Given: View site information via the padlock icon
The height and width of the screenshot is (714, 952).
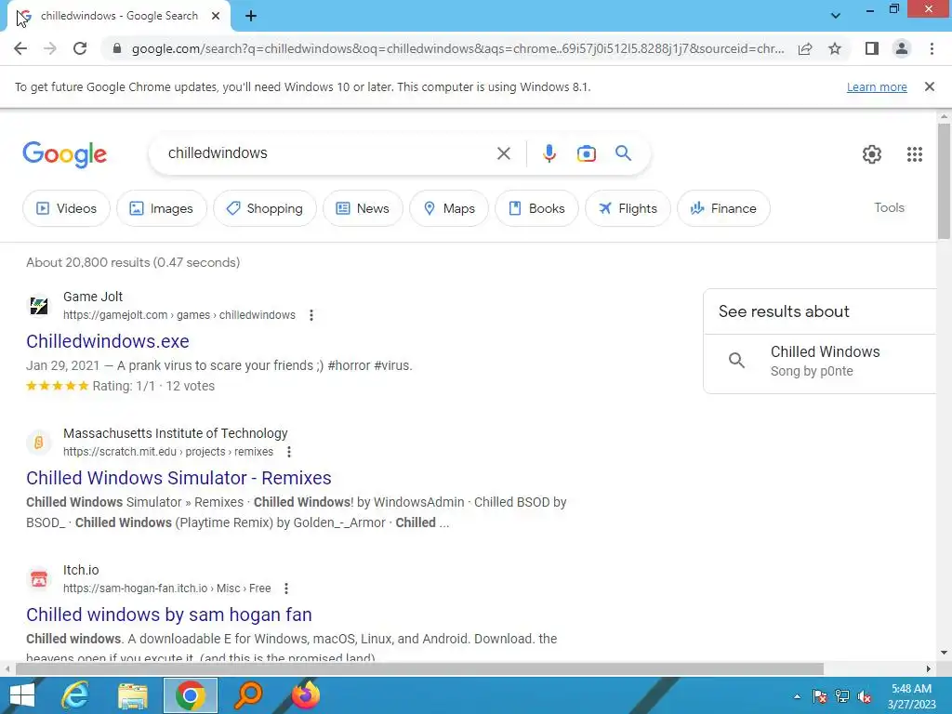Looking at the screenshot, I should tap(117, 48).
